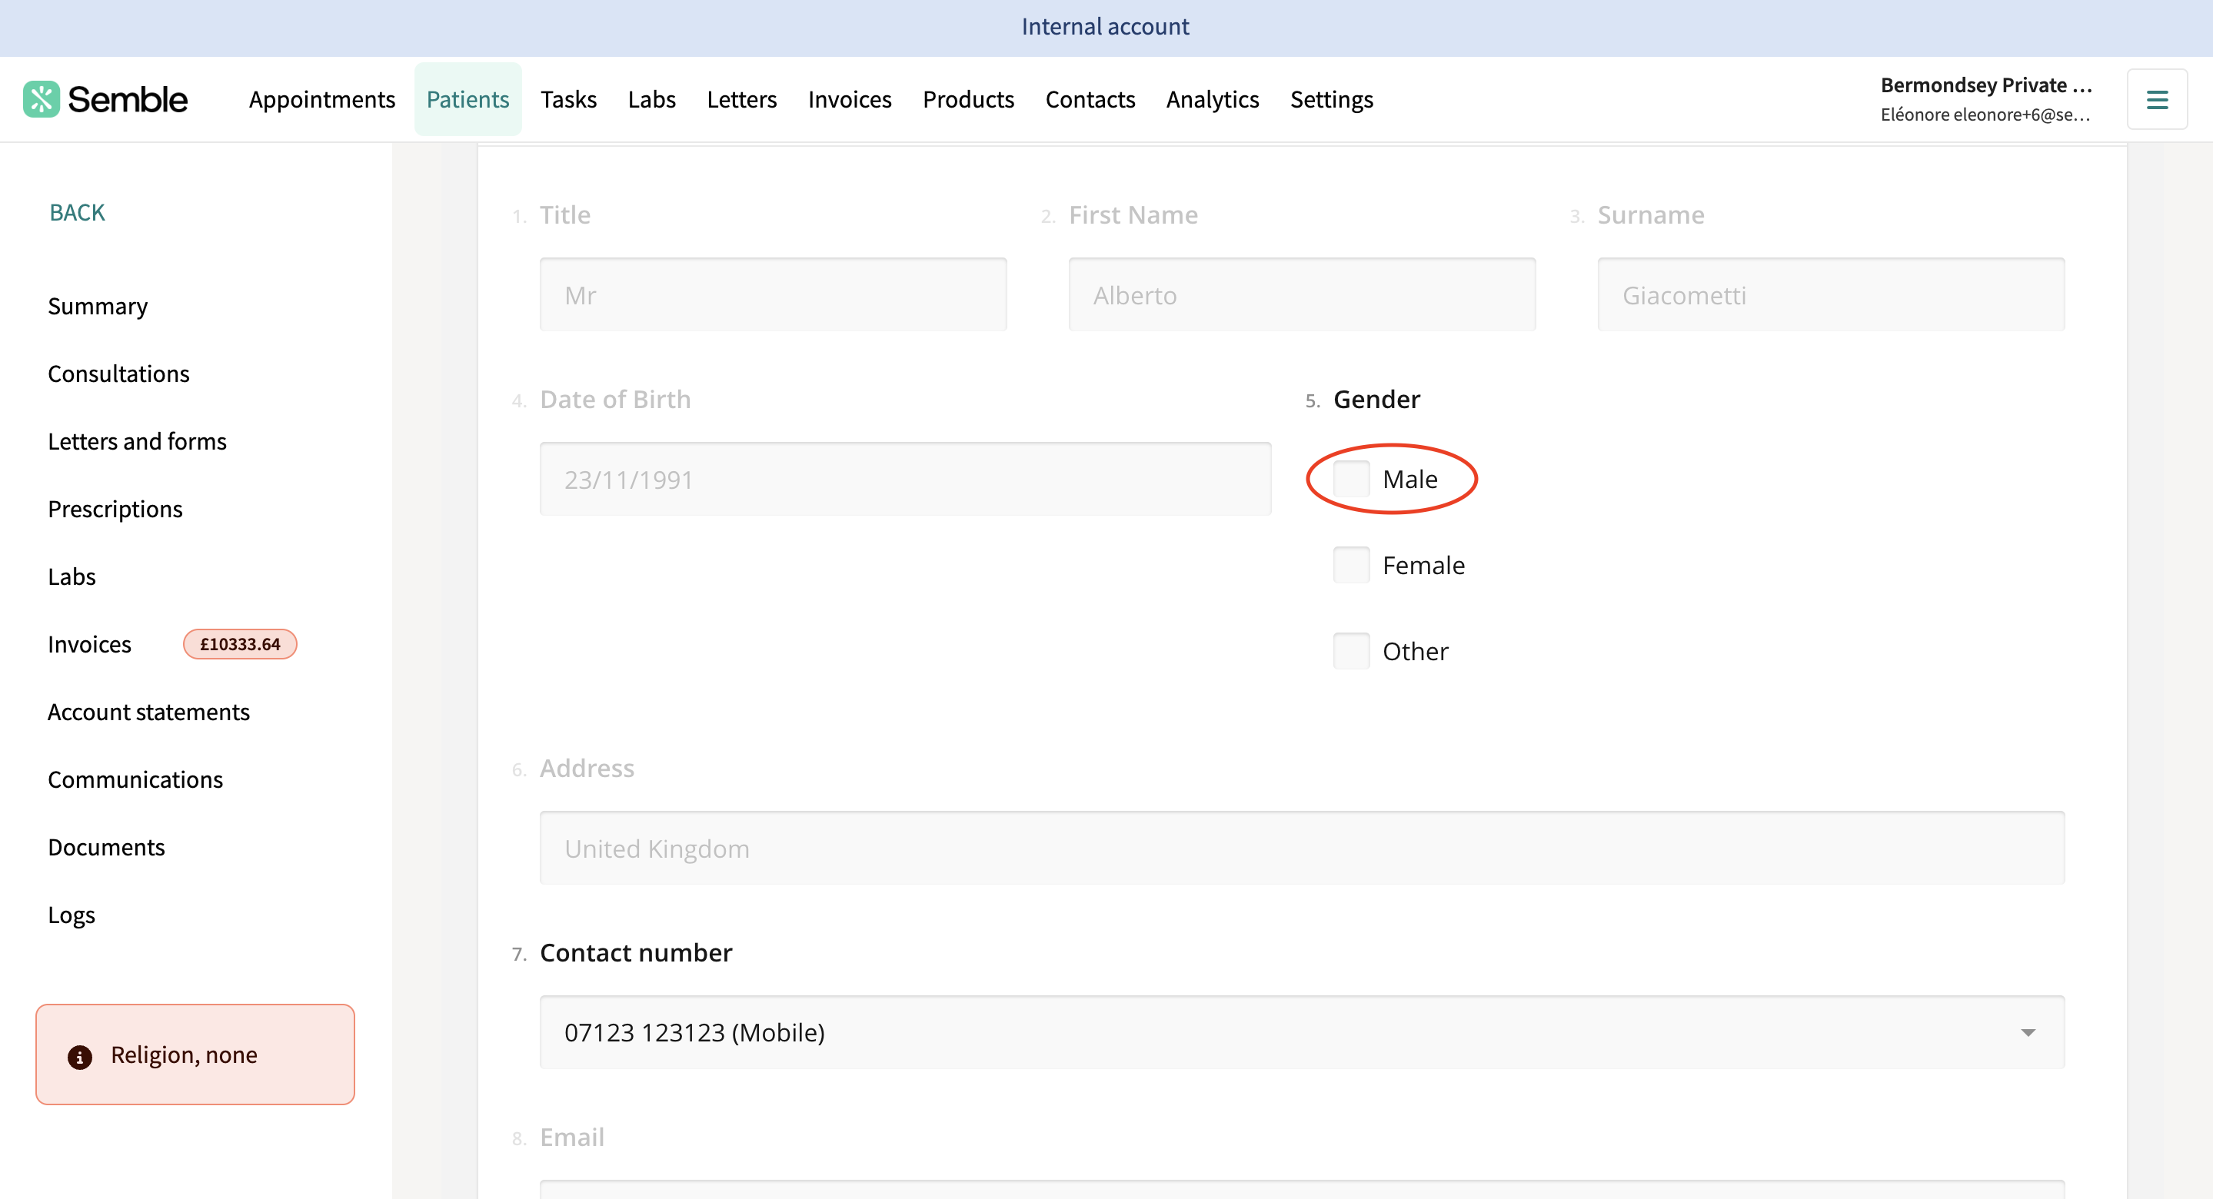
Task: Click the Eléonore user email text
Action: coord(1985,115)
